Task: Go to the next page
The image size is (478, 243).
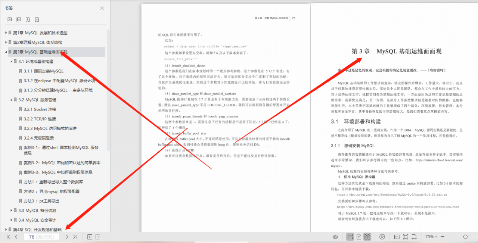Action: [x=67, y=237]
